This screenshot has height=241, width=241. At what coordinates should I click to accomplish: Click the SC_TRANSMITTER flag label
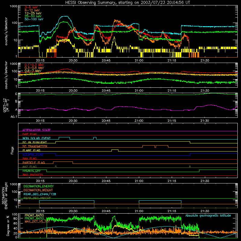pos(35,146)
